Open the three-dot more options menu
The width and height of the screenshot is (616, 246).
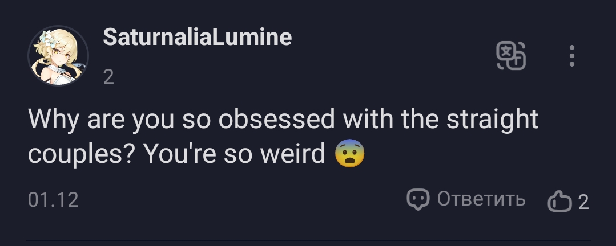572,56
